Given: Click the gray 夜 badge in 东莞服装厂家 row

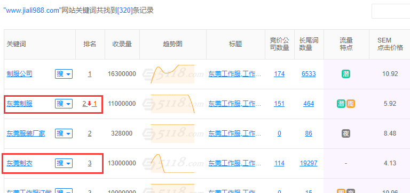Looking at the screenshot, I should coord(346,133).
